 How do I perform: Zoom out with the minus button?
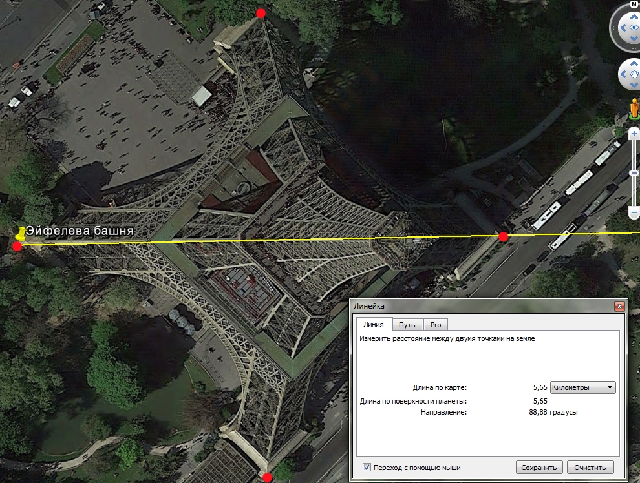[634, 212]
